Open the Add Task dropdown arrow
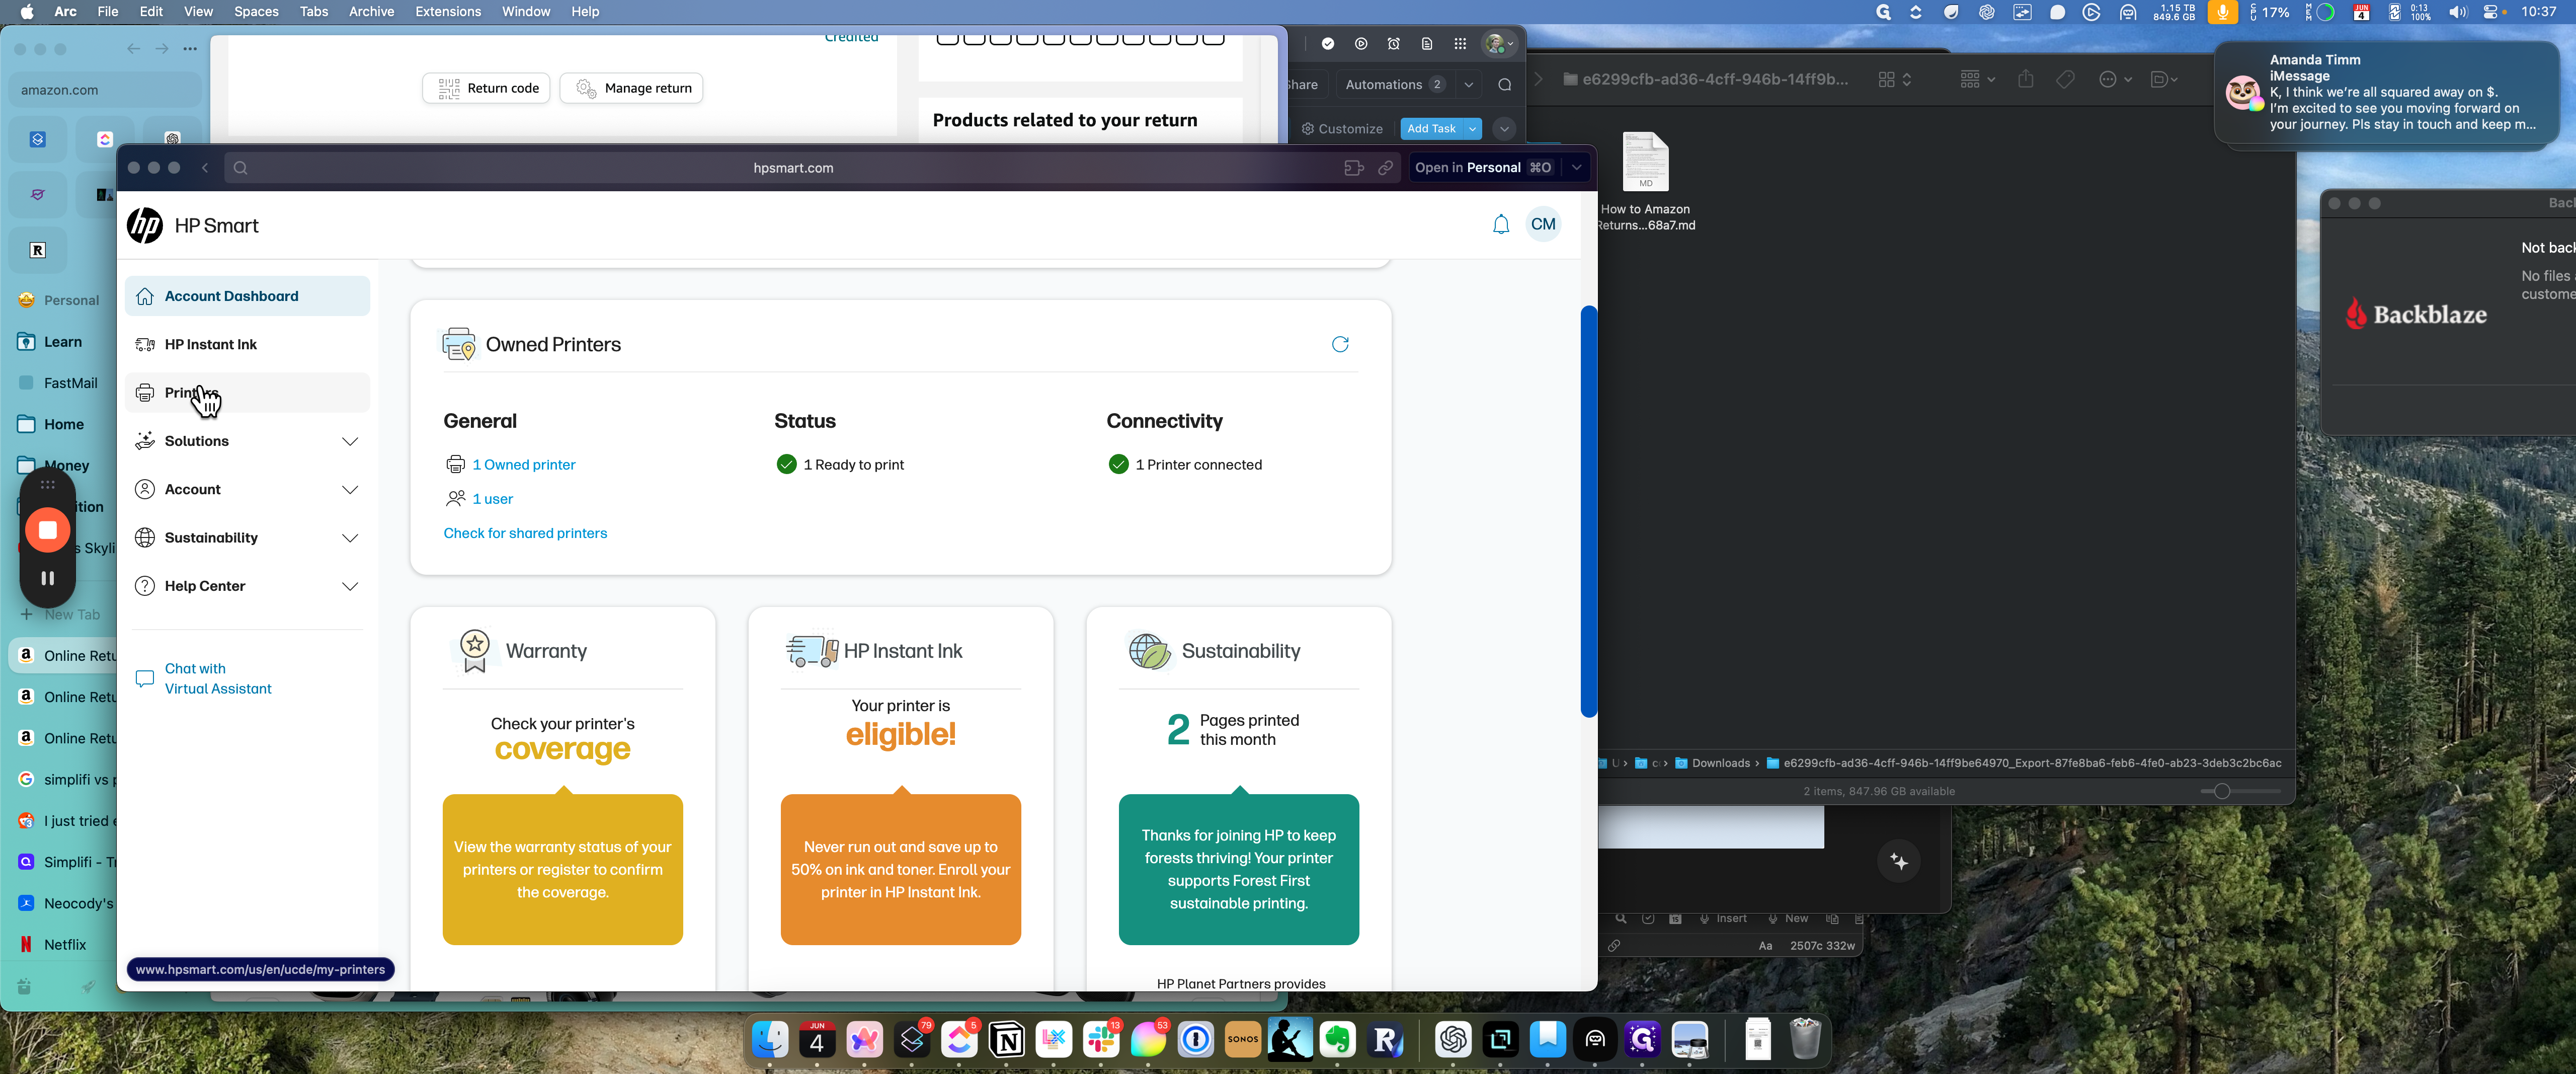Screen dimensions: 2576x1074 point(1473,129)
